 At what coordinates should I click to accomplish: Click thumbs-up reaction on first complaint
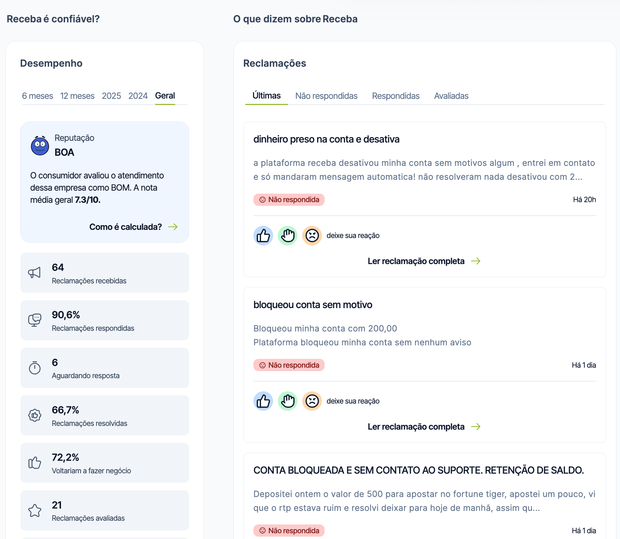click(x=263, y=236)
